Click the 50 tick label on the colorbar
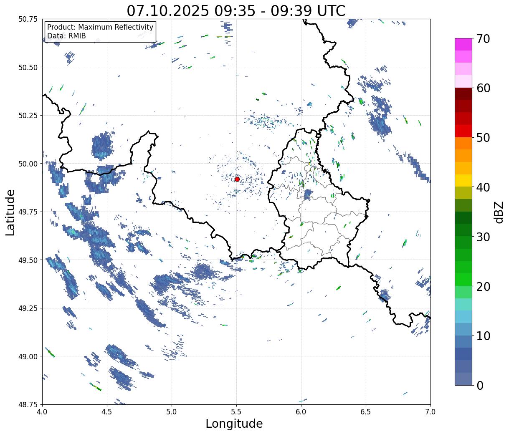 [x=483, y=138]
